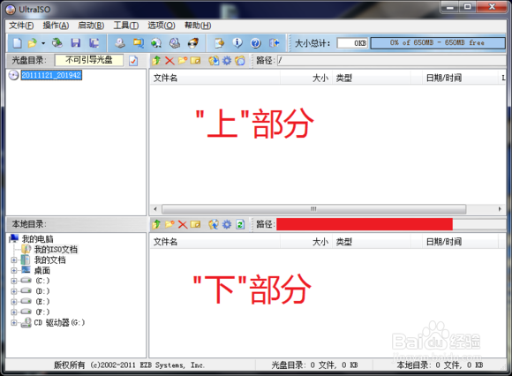
Task: Open the 工具(T) menu
Action: point(126,26)
